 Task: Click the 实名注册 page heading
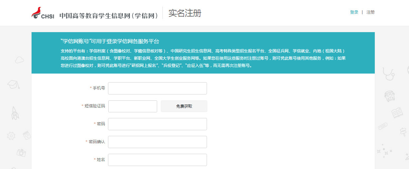point(185,13)
